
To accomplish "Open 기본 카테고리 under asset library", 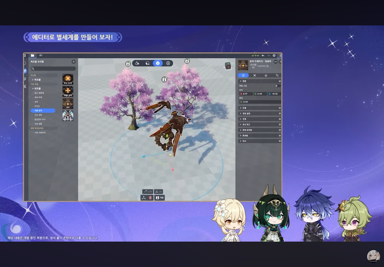I will click(x=40, y=133).
